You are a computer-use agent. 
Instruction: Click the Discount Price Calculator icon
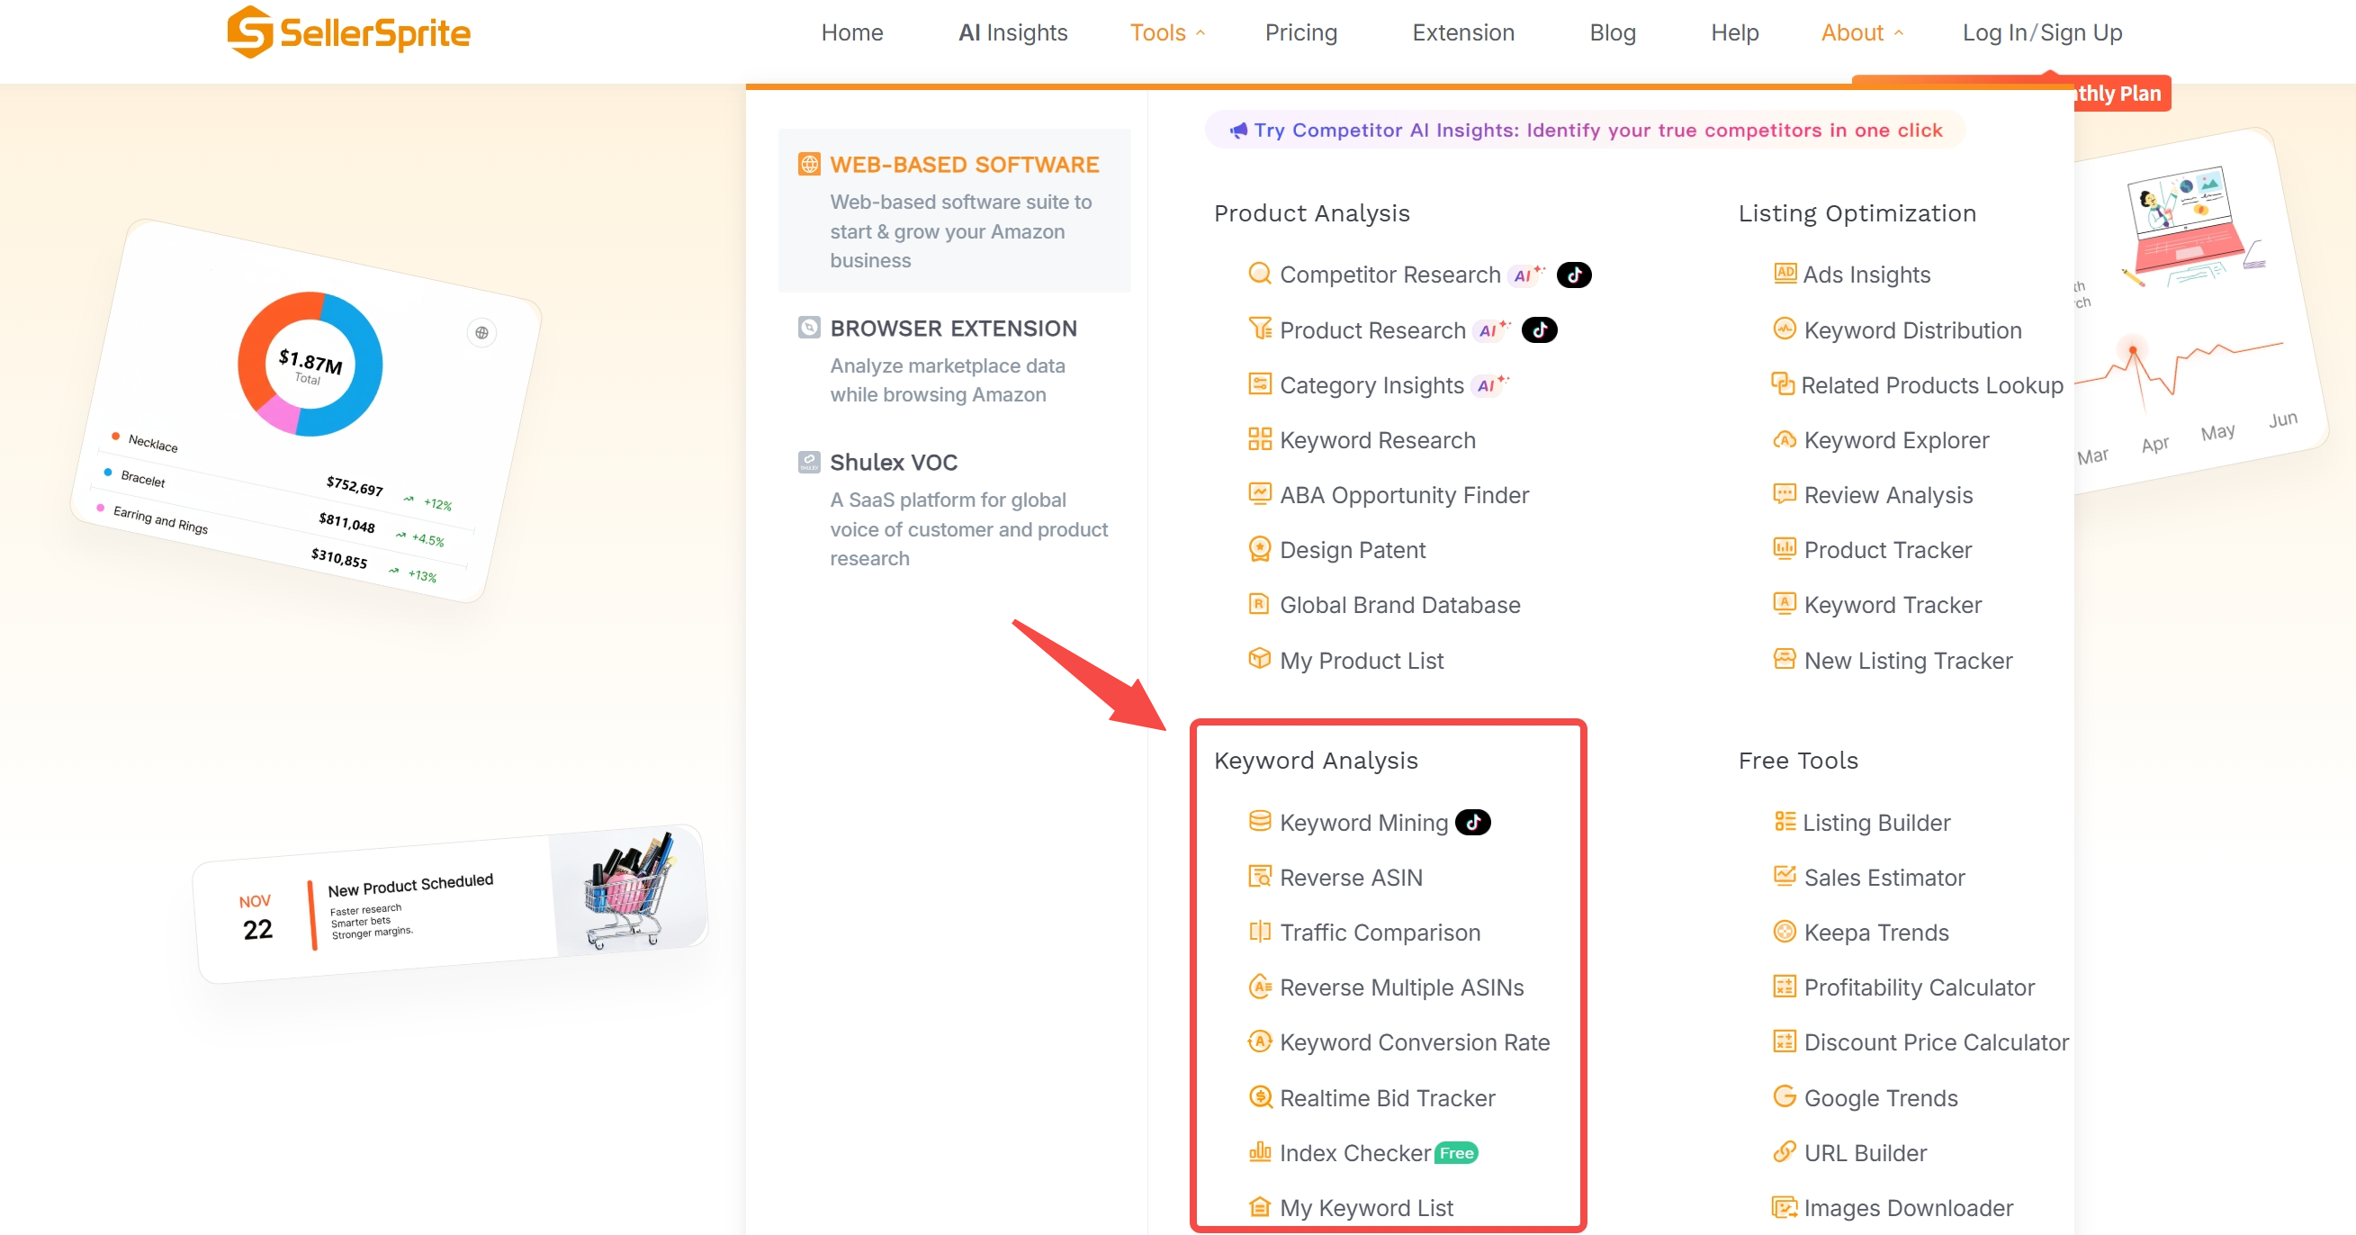pyautogui.click(x=1785, y=1041)
